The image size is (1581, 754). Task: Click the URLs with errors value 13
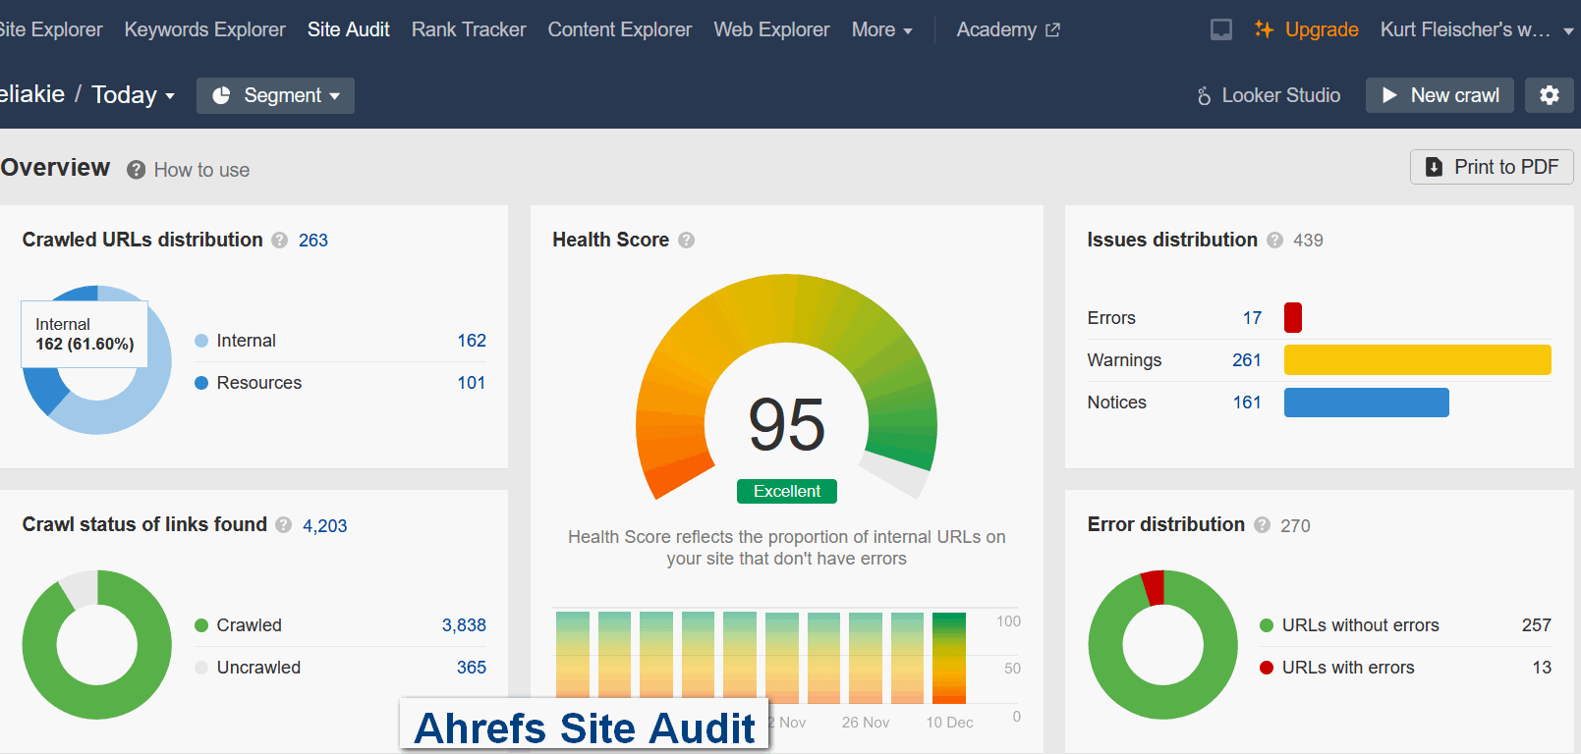pos(1542,668)
